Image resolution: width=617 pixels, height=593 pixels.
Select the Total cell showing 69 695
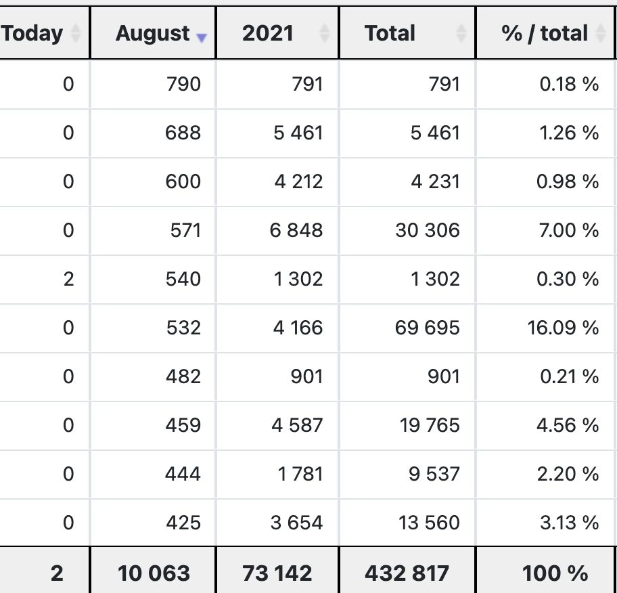pyautogui.click(x=407, y=328)
